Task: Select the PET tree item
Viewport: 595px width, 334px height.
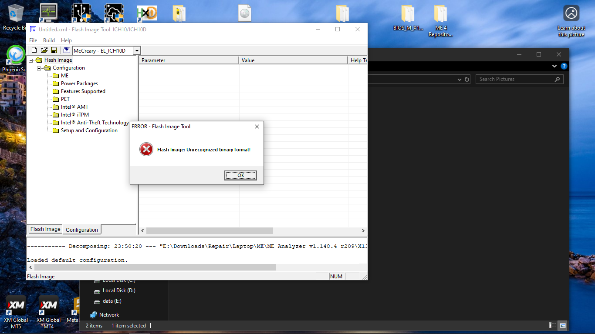Action: click(x=65, y=99)
